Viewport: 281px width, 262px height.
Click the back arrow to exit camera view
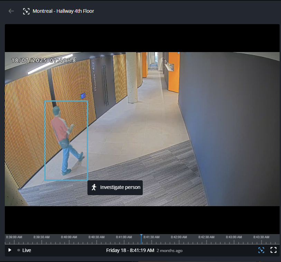11,11
